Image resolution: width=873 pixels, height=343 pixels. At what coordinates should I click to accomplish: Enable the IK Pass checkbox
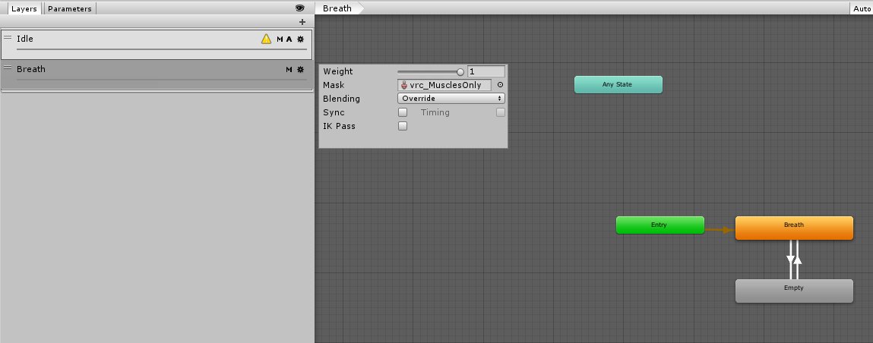(x=403, y=126)
